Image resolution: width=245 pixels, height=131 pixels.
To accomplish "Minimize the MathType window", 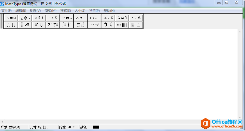I will [x=219, y=3].
